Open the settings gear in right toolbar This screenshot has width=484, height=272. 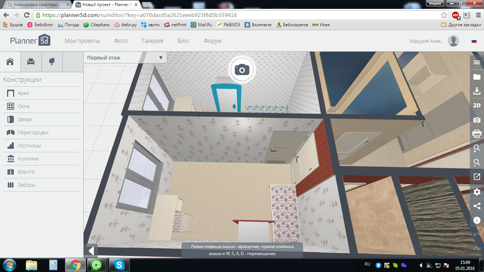click(x=477, y=191)
